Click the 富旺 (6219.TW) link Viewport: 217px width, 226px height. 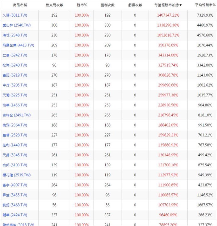(x=14, y=75)
